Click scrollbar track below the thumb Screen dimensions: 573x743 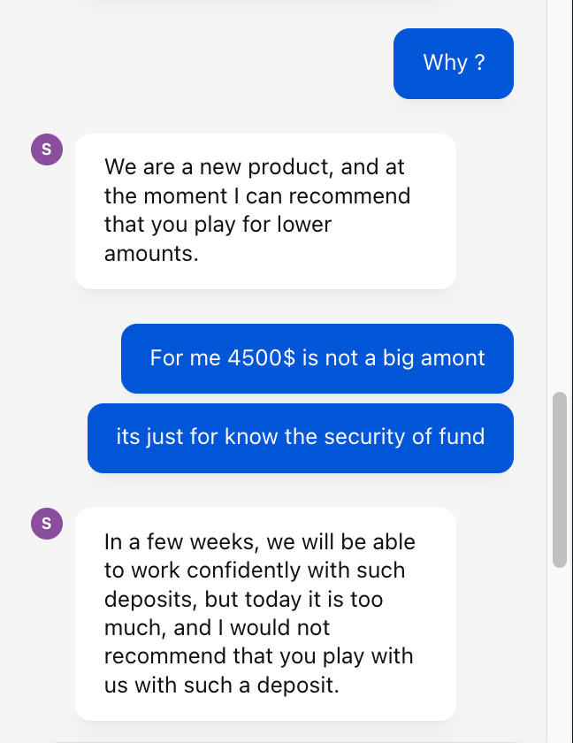[x=559, y=655]
